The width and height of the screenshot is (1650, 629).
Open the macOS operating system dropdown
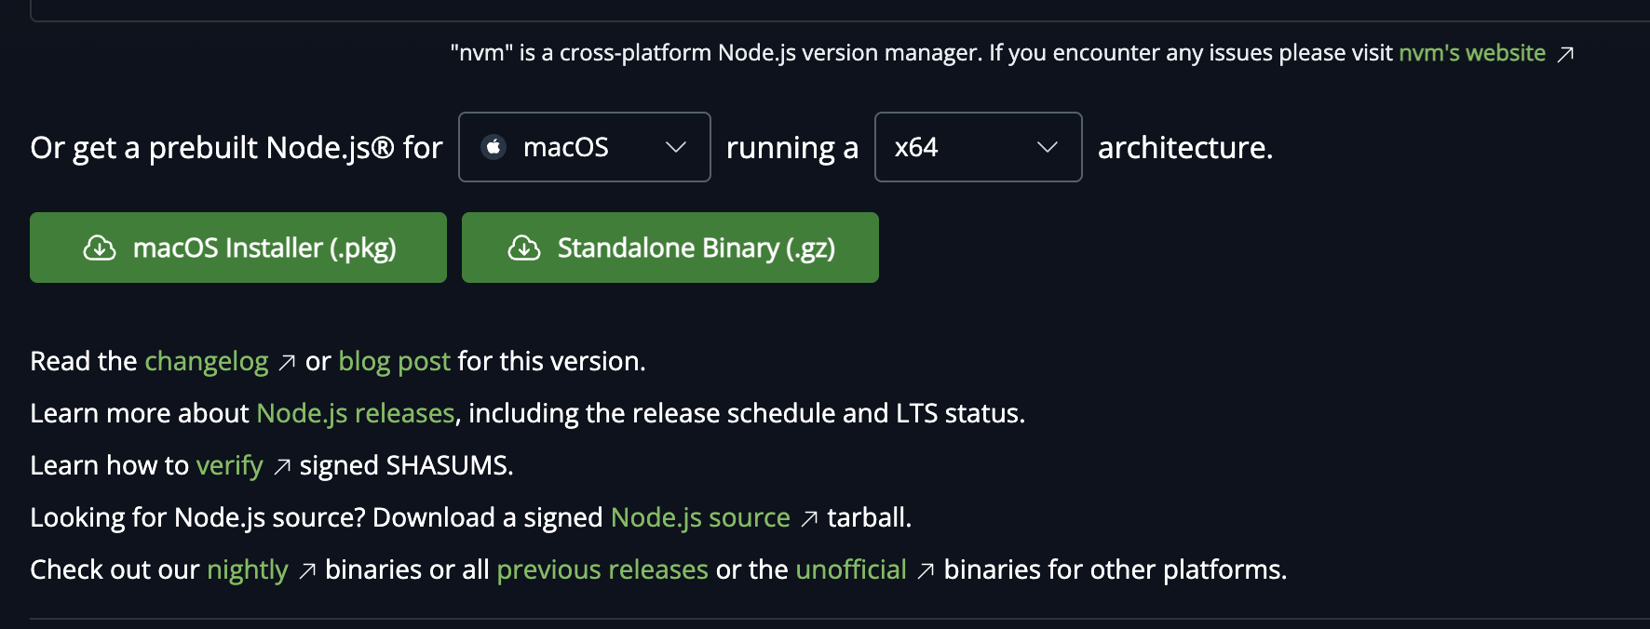[x=585, y=147]
